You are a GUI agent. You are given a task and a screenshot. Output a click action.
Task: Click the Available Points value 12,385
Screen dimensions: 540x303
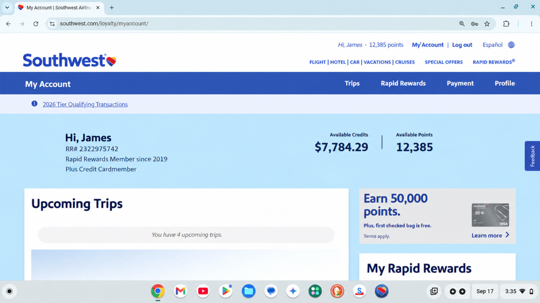[414, 147]
